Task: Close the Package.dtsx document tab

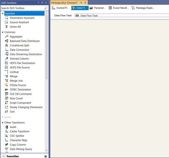Action: [x=85, y=3]
